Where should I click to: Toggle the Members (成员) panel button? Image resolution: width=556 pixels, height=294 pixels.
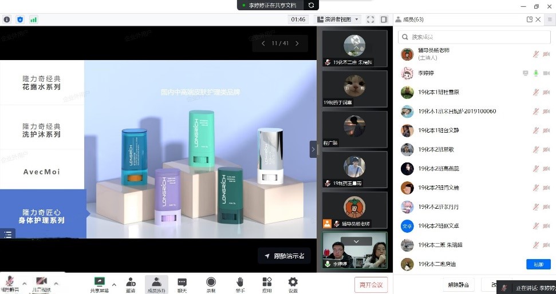156,283
